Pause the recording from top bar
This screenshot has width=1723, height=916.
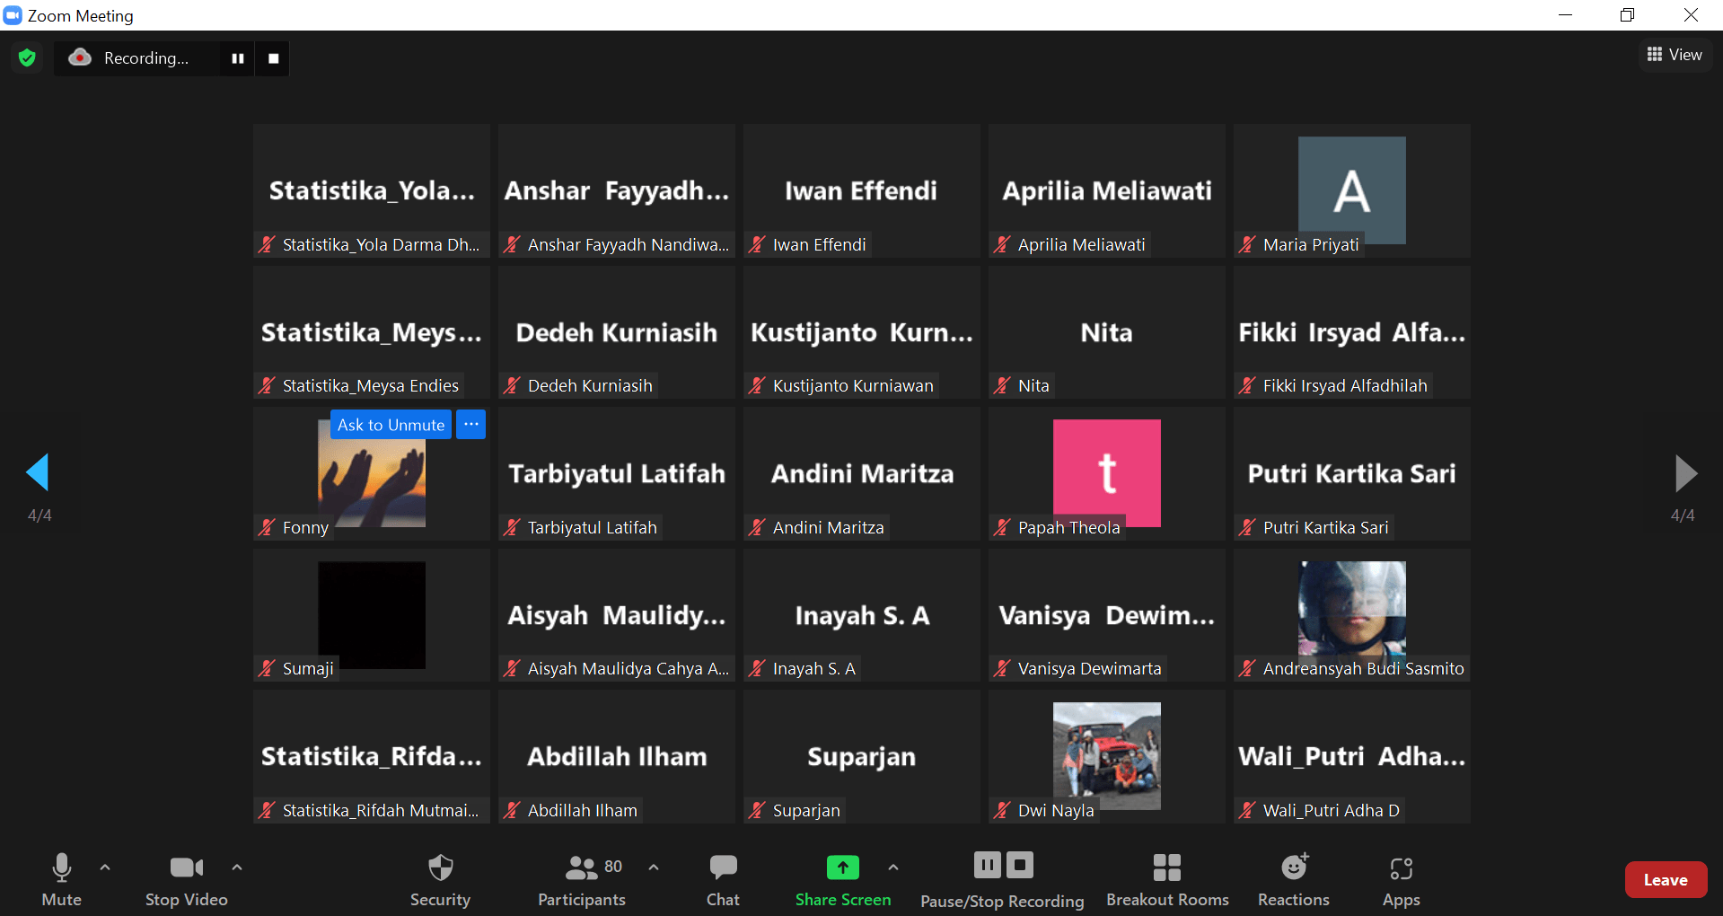click(x=238, y=58)
